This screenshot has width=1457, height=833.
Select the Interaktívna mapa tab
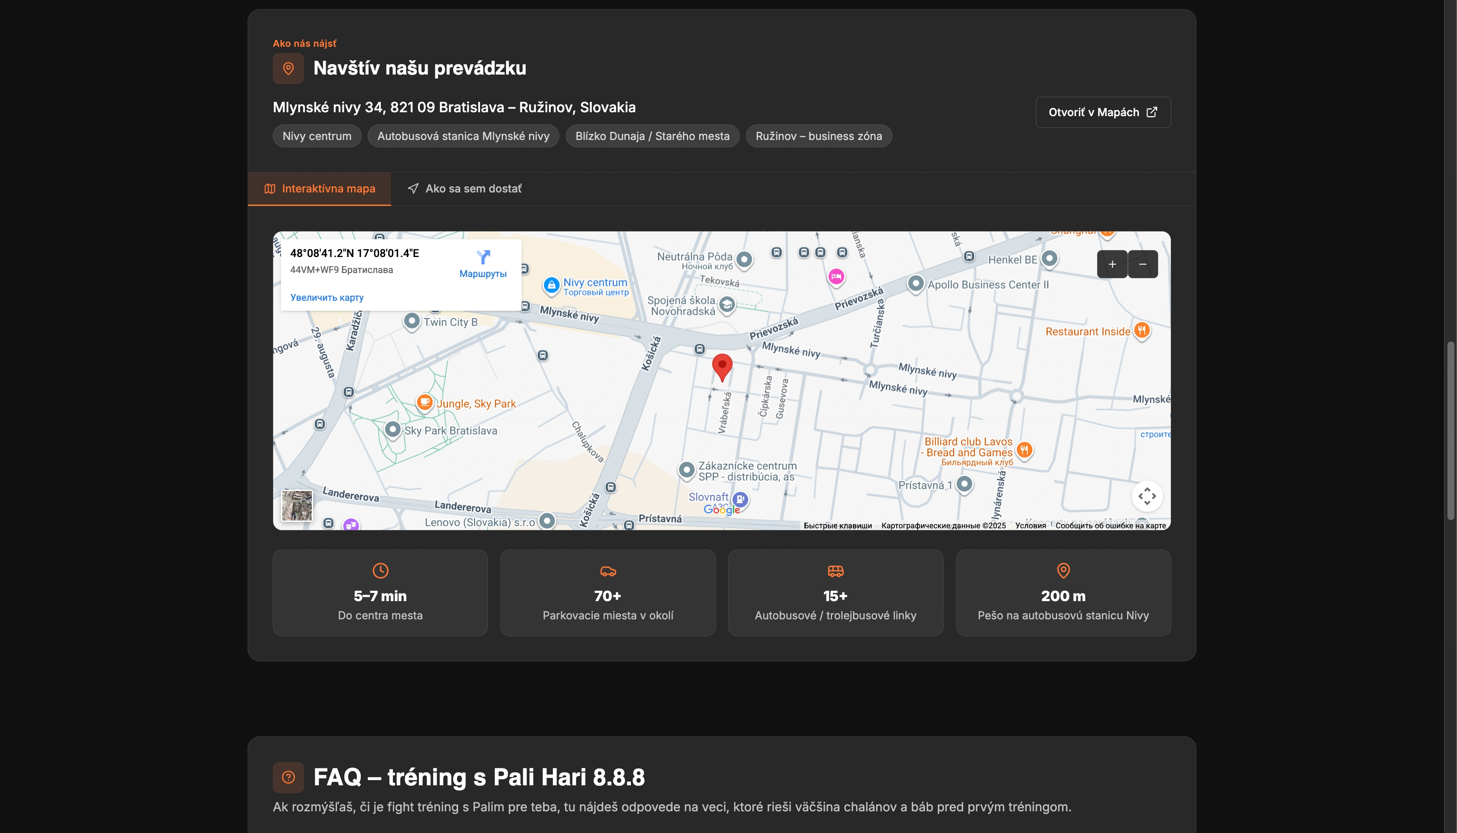(x=319, y=189)
